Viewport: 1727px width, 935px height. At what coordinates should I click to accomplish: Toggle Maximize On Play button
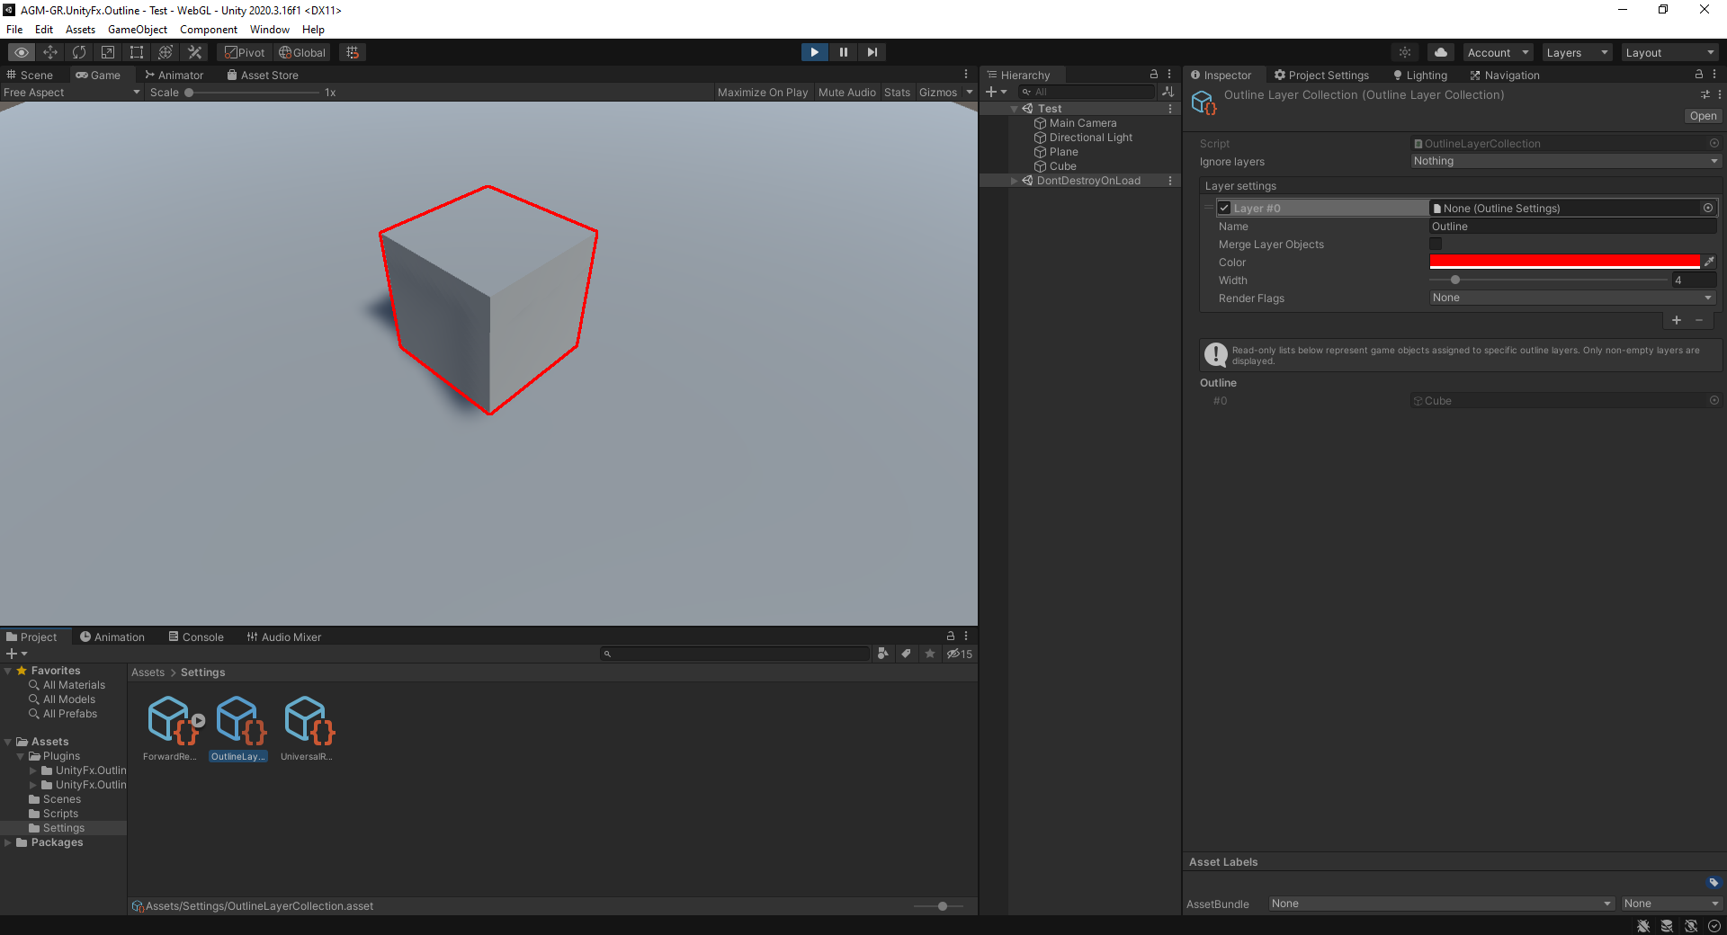(762, 93)
